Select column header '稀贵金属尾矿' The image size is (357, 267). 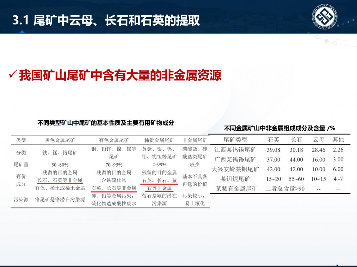(x=159, y=140)
